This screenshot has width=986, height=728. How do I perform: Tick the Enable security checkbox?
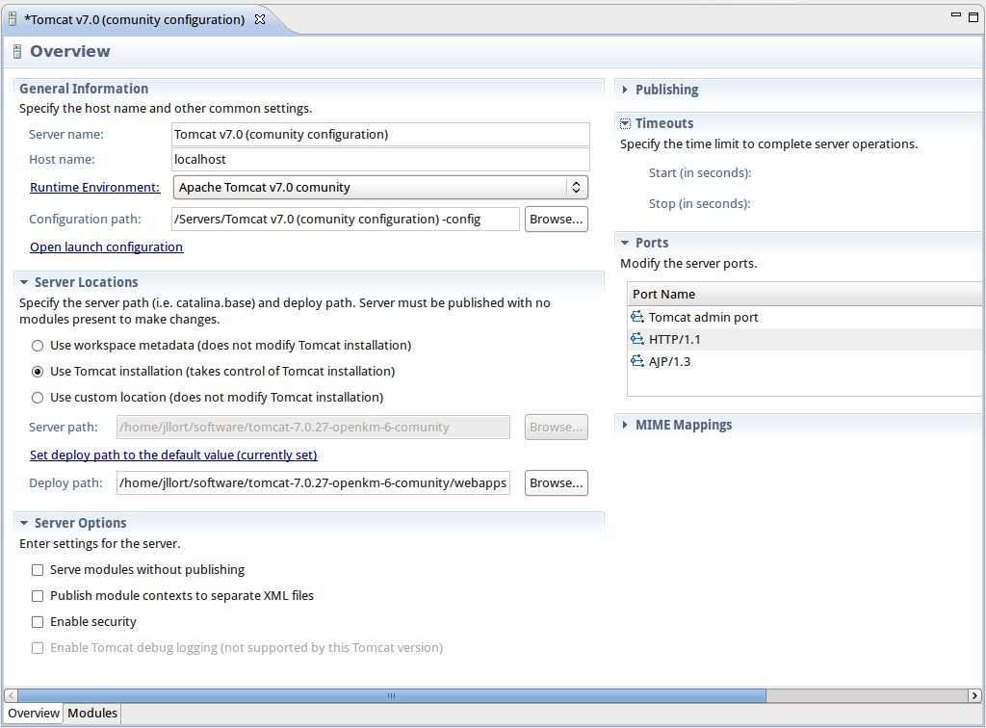click(38, 622)
